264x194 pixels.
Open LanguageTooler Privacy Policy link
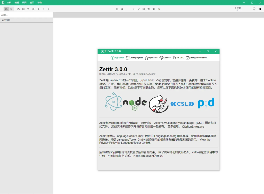point(155,141)
